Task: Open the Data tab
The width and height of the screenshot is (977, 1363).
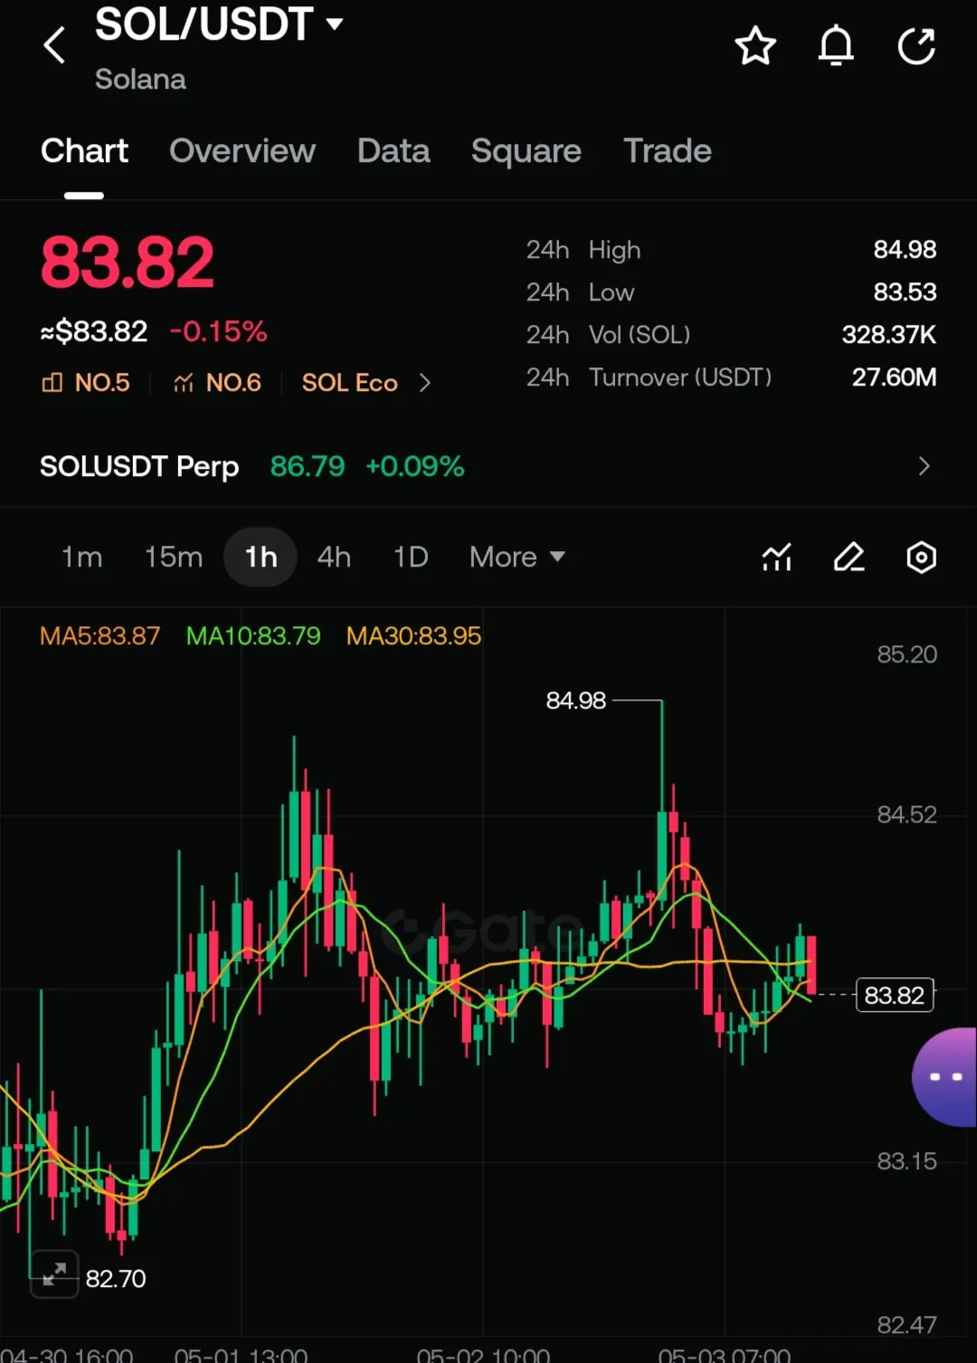Action: (x=394, y=151)
